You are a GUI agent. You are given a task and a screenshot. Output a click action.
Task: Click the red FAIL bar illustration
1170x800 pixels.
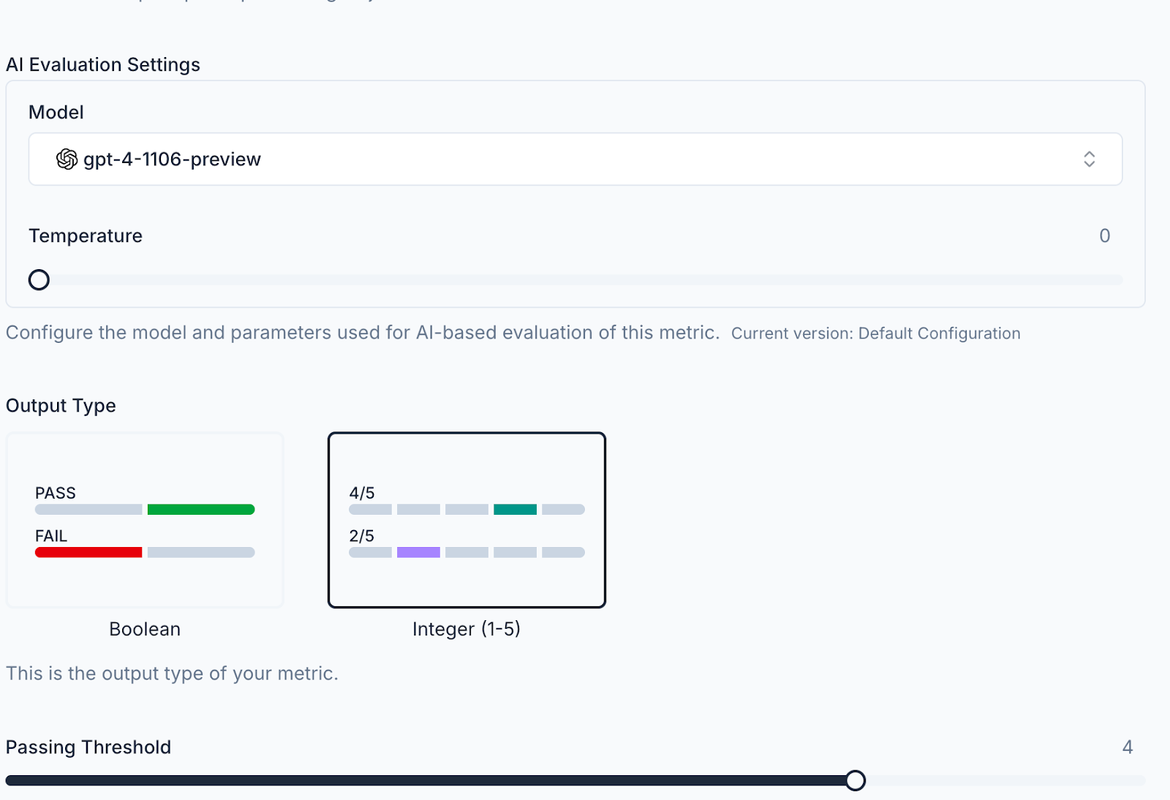(x=88, y=552)
